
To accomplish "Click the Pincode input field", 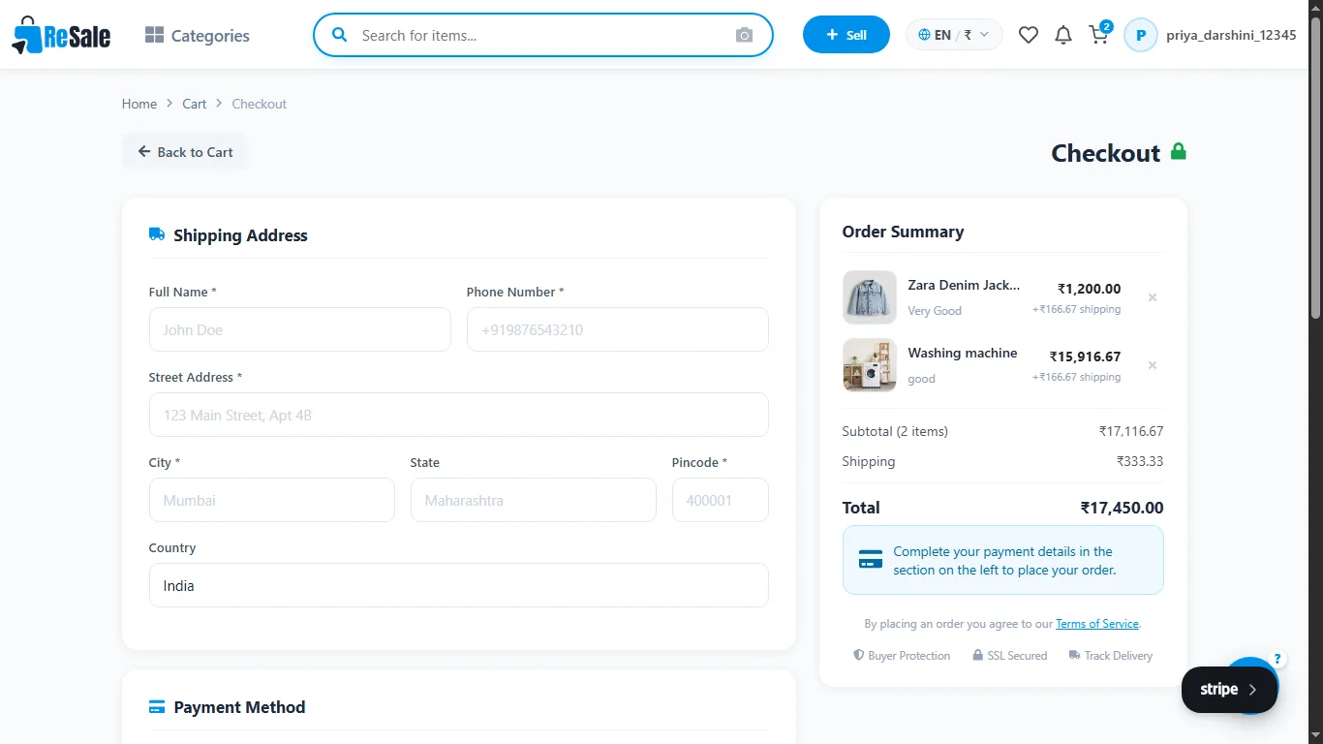I will point(721,500).
